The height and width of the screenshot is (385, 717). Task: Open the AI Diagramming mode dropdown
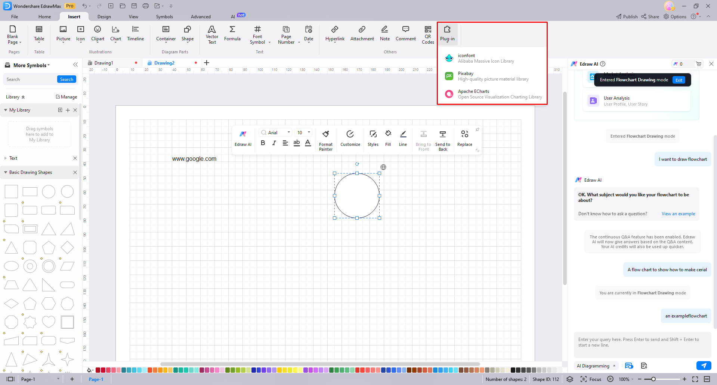tap(596, 366)
